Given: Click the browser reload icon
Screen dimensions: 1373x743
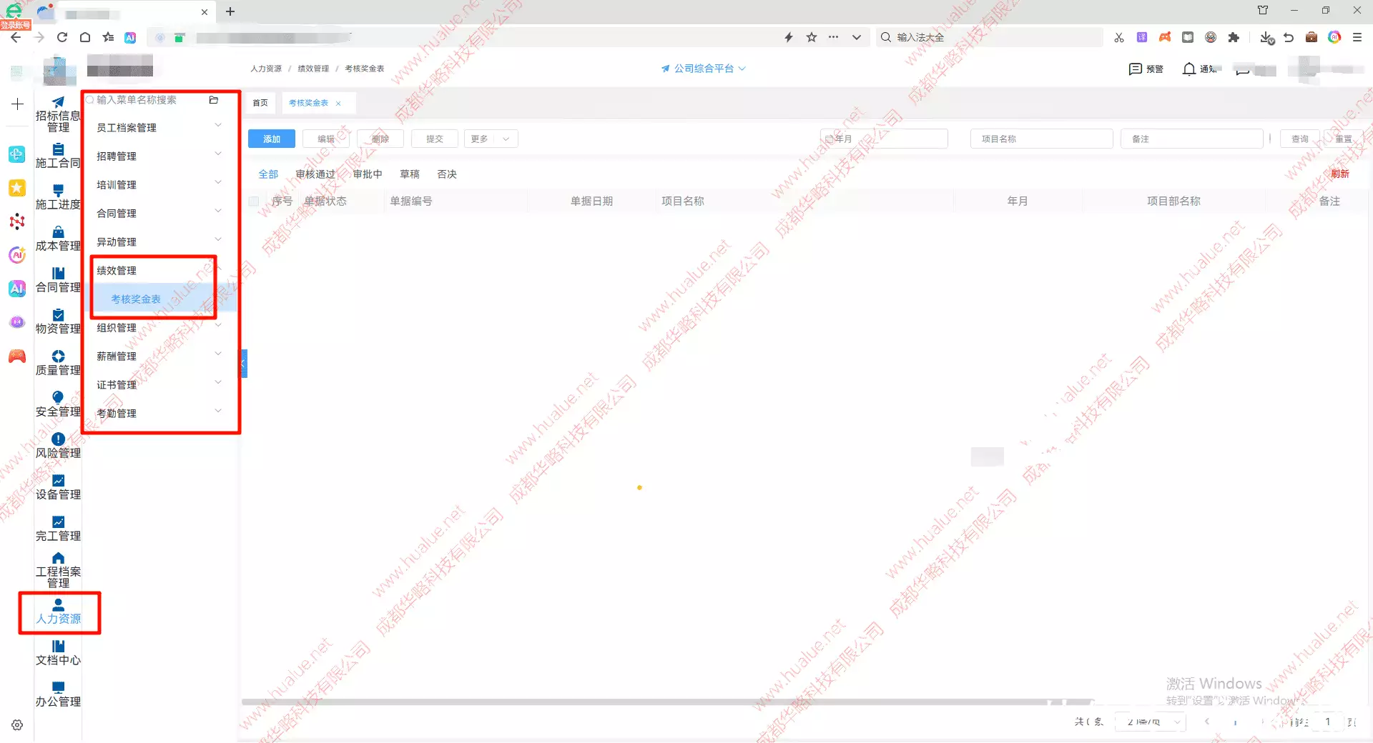Looking at the screenshot, I should (62, 37).
